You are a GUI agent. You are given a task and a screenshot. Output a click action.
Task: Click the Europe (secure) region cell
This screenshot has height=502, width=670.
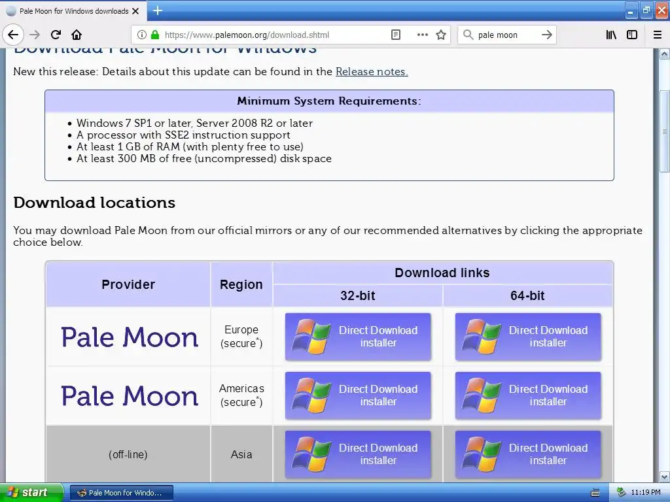click(x=241, y=337)
